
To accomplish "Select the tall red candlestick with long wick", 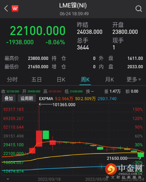I will [x=39, y=138].
